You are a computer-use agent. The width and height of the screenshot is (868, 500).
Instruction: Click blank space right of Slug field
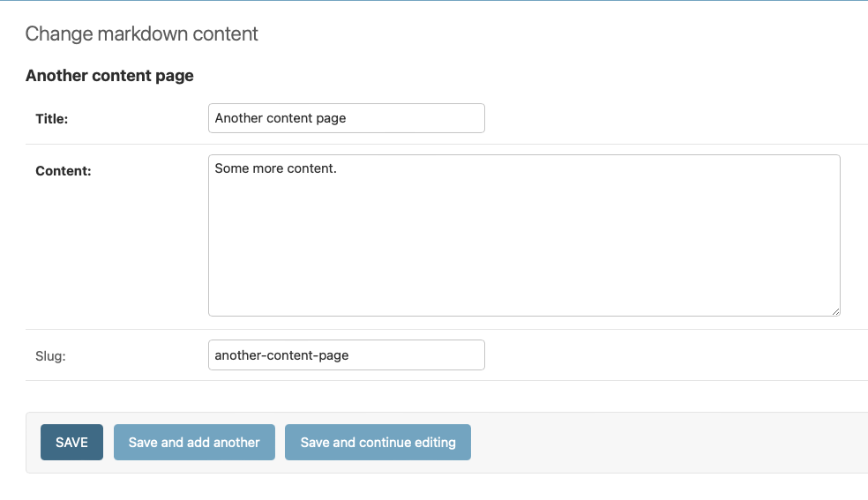(676, 355)
